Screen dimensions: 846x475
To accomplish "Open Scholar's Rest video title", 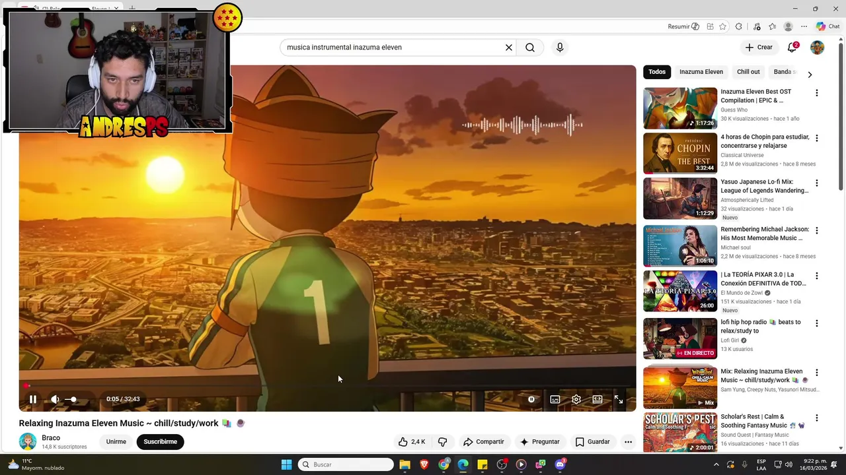I will pyautogui.click(x=763, y=421).
